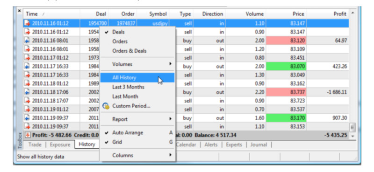Sort by the Time column header
Image resolution: width=374 pixels, height=172 pixels.
pyautogui.click(x=51, y=14)
